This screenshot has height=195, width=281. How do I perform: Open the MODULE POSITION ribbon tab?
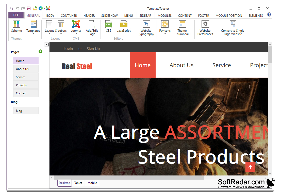tap(229, 15)
